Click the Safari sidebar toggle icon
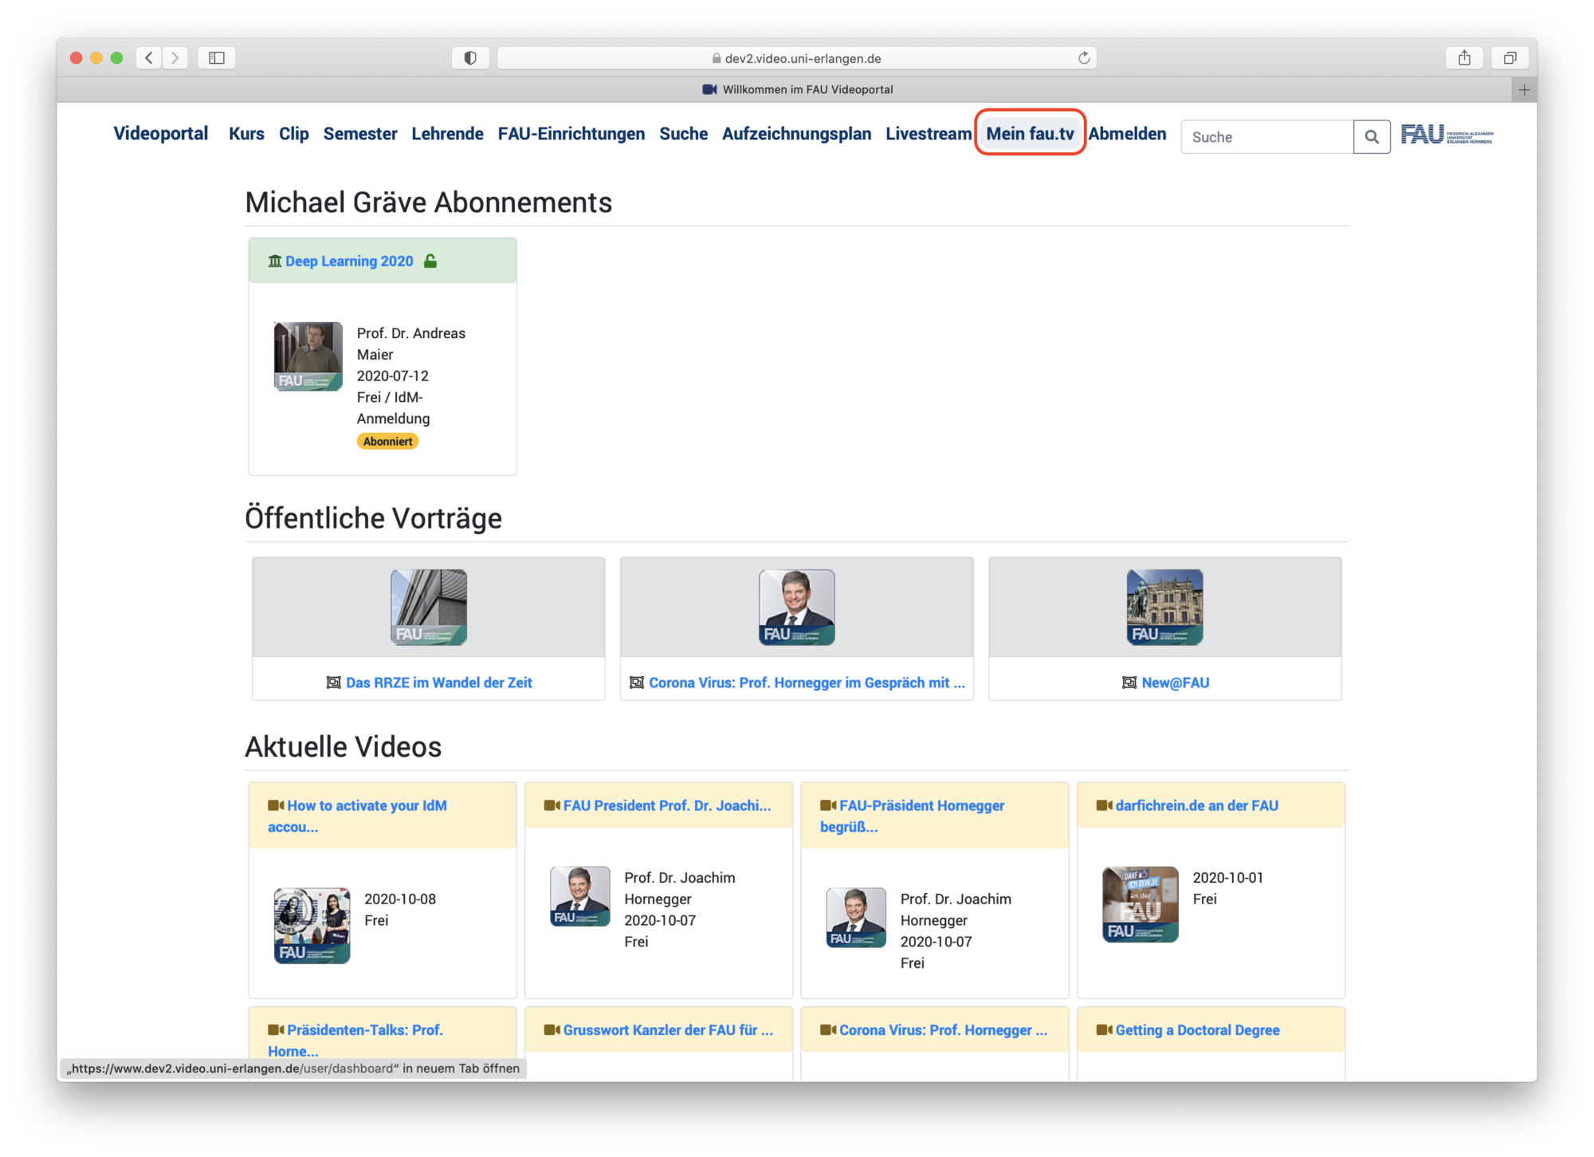The width and height of the screenshot is (1594, 1157). click(217, 57)
